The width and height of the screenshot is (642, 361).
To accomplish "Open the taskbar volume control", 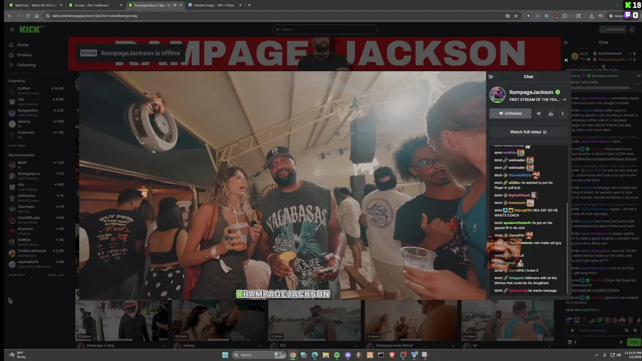I will 618,355.
